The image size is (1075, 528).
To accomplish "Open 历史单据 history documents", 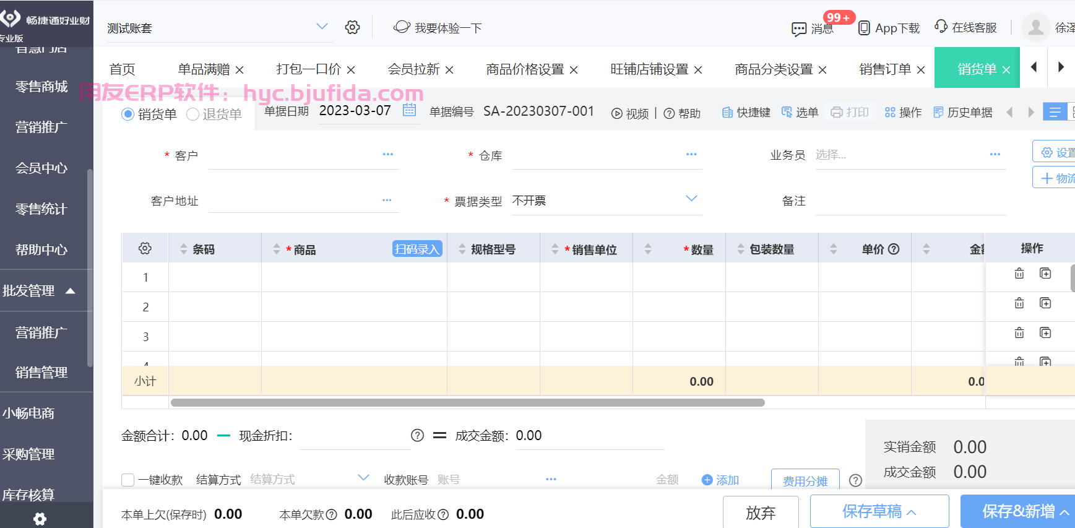I will click(963, 112).
